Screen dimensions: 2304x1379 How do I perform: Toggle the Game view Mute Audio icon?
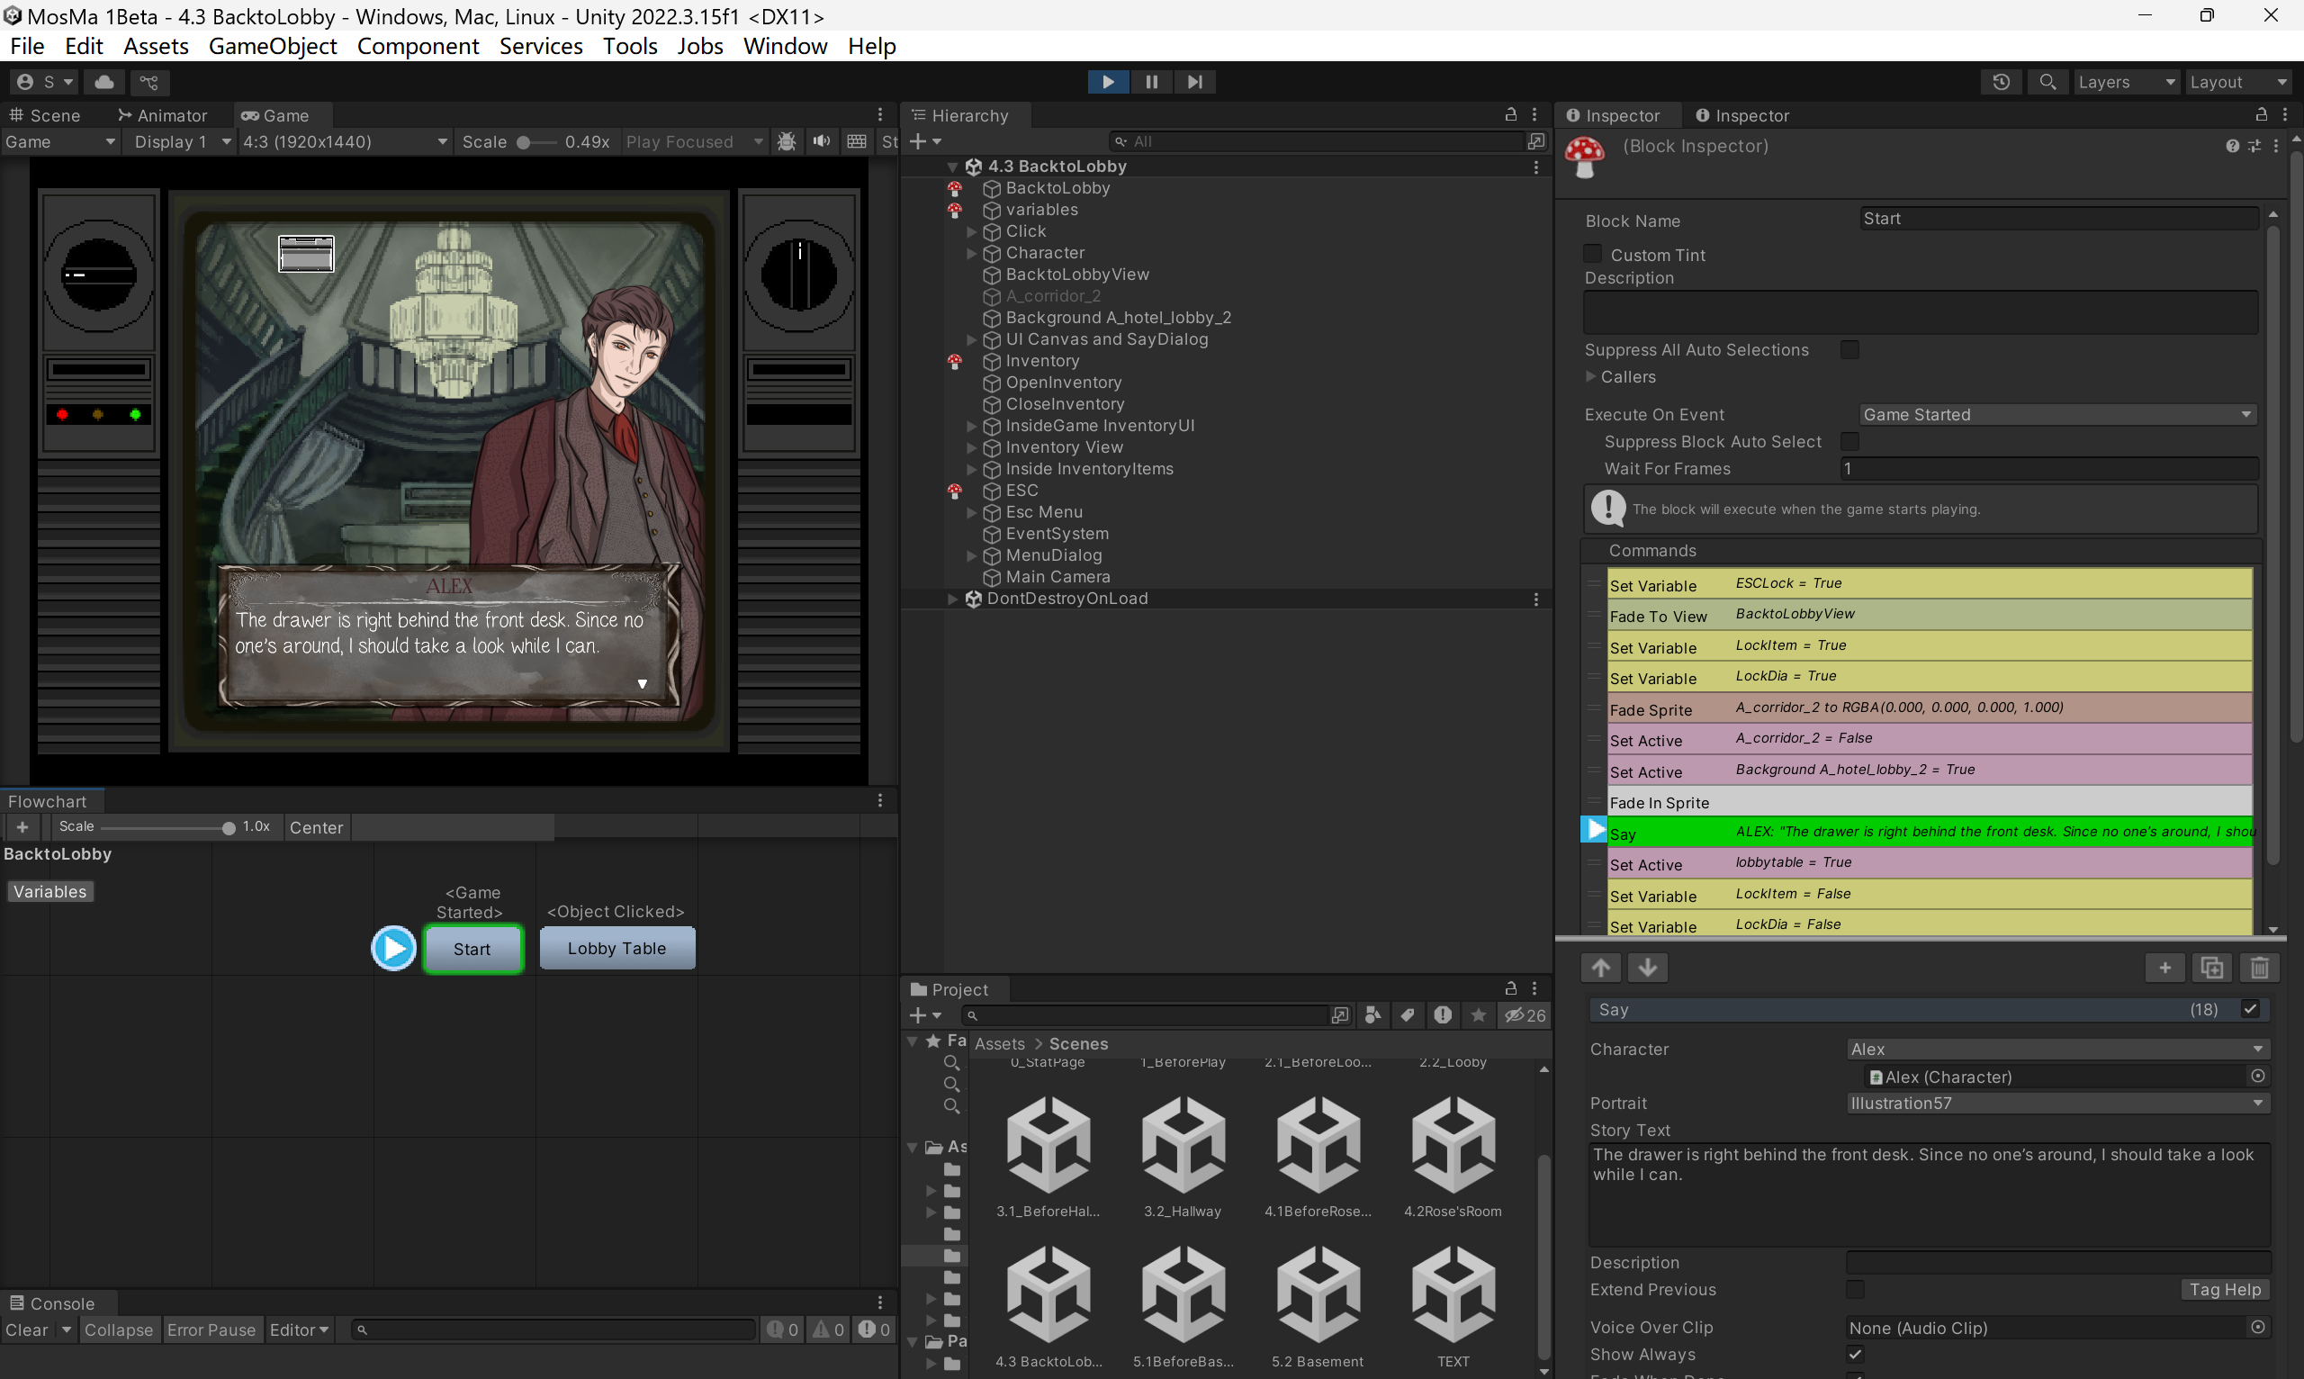[822, 141]
